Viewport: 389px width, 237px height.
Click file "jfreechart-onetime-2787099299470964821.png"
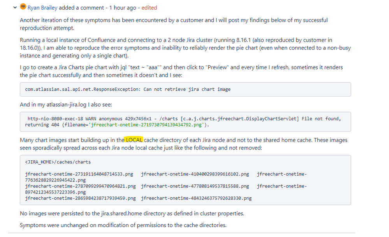point(80,186)
